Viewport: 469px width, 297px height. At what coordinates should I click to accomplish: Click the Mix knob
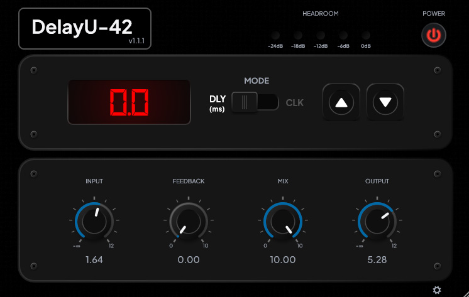[x=283, y=222]
